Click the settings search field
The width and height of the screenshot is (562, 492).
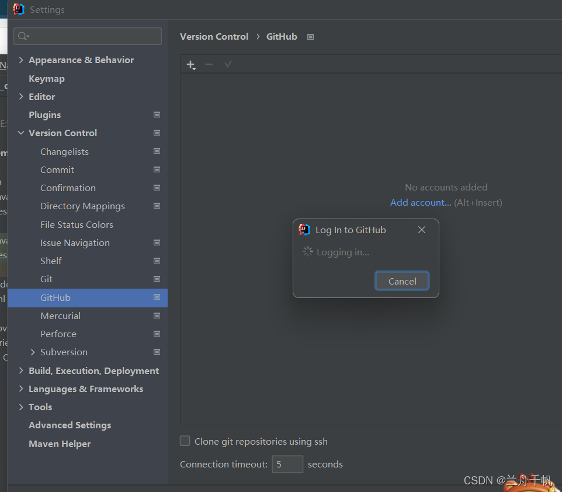88,36
